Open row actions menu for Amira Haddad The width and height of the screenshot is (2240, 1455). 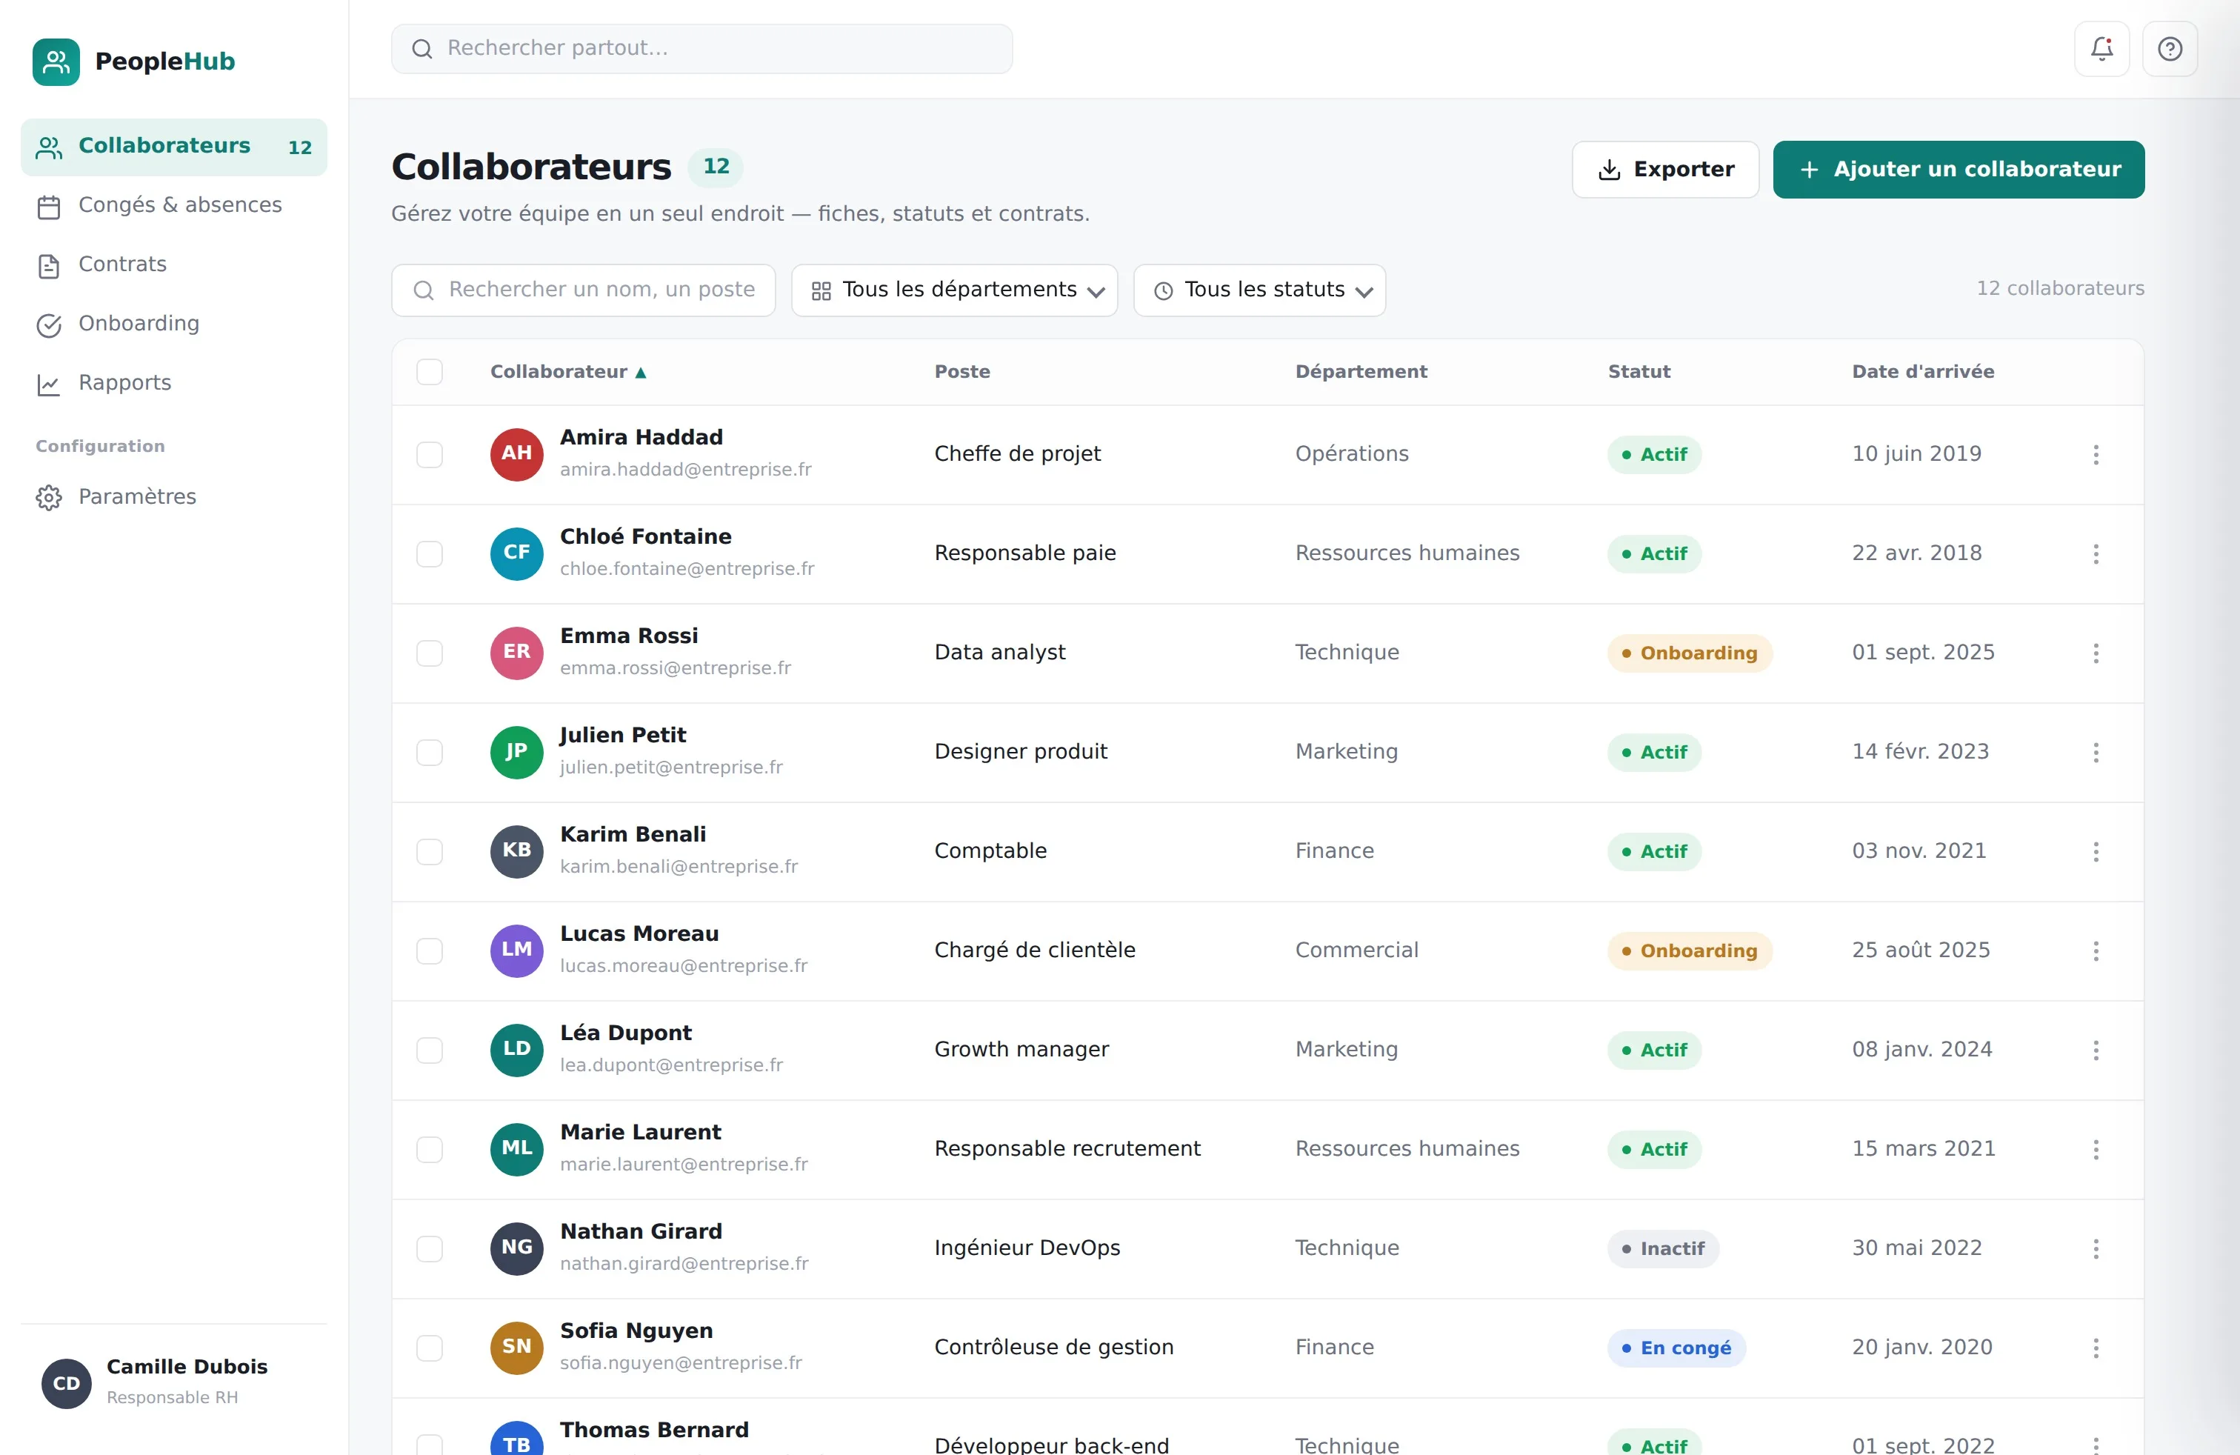coord(2095,455)
